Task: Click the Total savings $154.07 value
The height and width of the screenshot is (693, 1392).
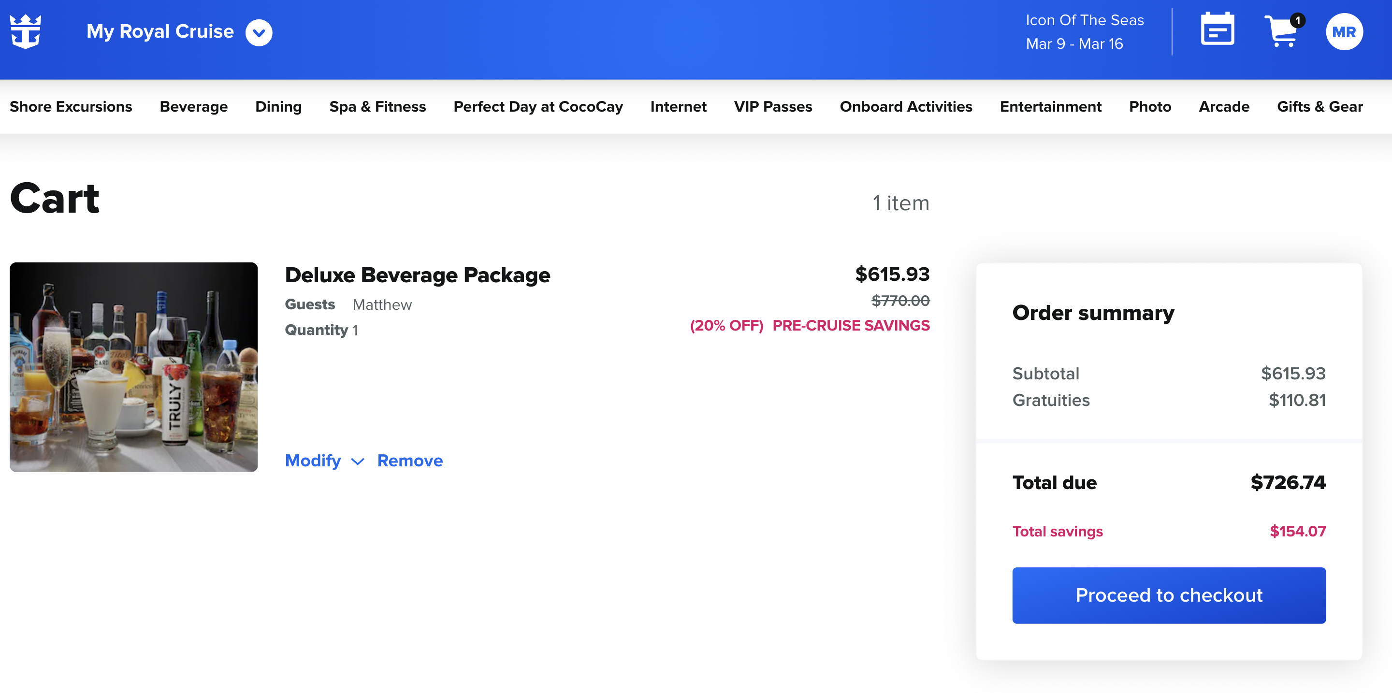Action: click(1297, 531)
